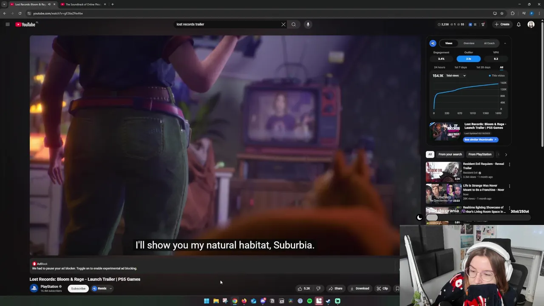Open the tab search dropdown arrow
This screenshot has height=306, width=544.
(4, 4)
